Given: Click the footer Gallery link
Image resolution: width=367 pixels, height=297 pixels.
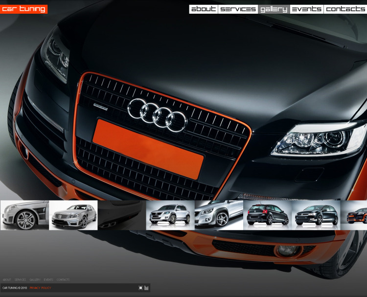Looking at the screenshot, I should [35, 280].
